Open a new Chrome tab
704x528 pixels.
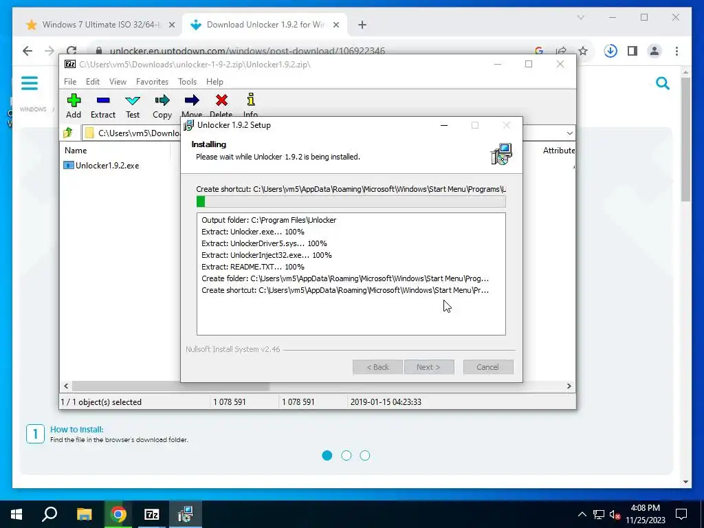click(362, 25)
